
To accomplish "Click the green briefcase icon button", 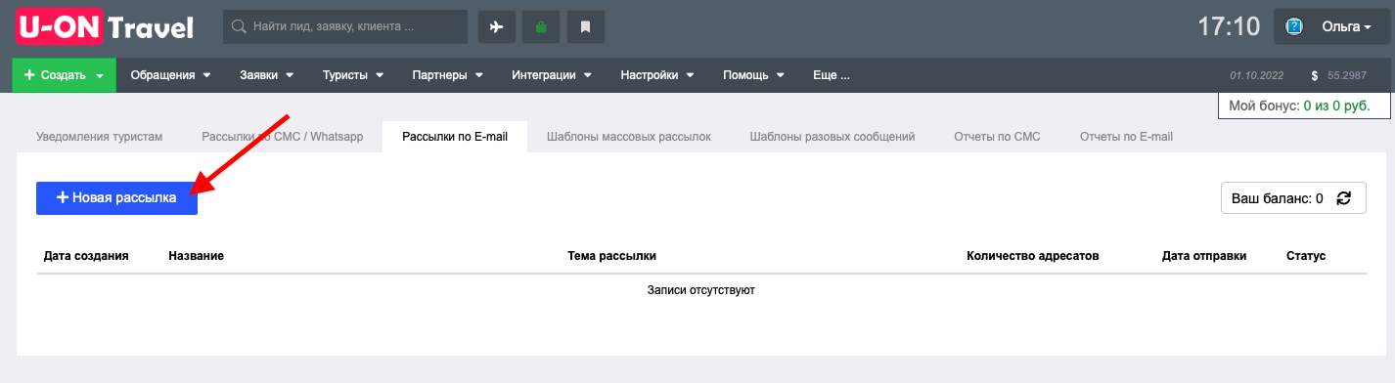I will point(541,27).
